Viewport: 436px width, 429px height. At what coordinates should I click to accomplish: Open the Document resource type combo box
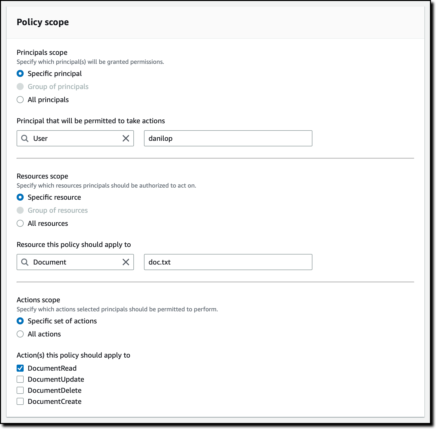75,262
